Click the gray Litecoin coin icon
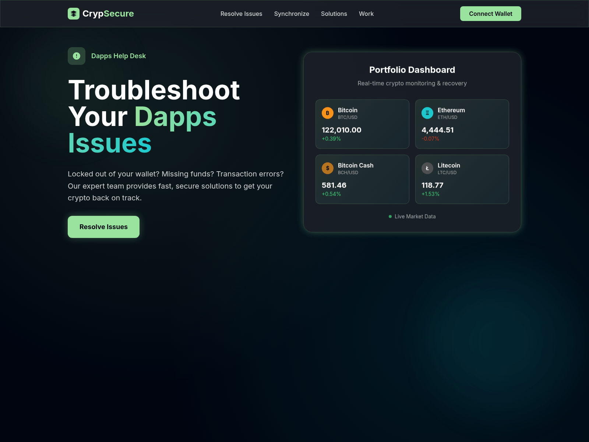Viewport: 589px width, 442px height. [x=427, y=168]
